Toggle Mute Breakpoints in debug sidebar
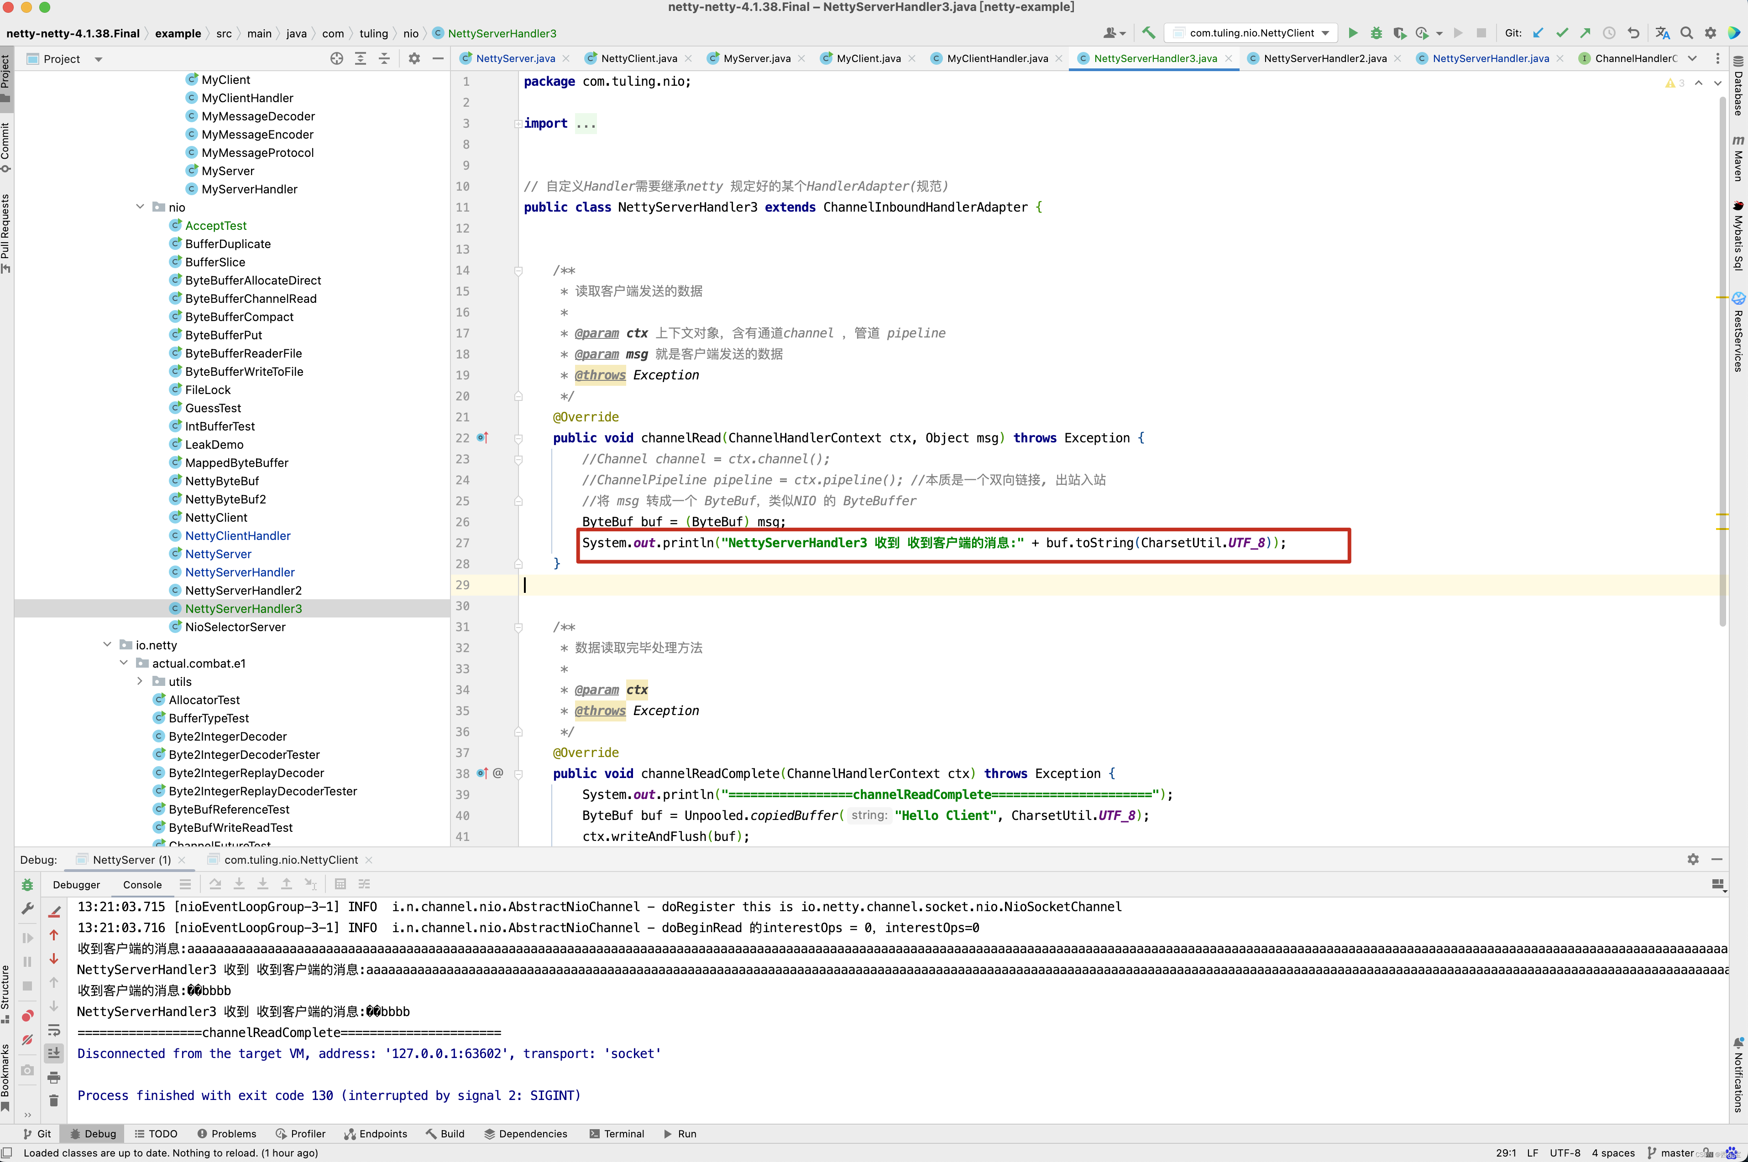 tap(27, 1040)
